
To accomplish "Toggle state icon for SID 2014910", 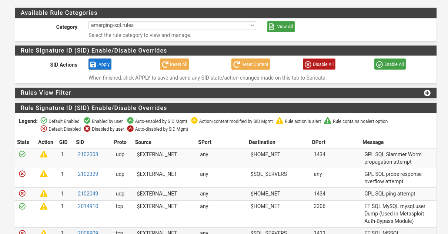I will [x=22, y=206].
